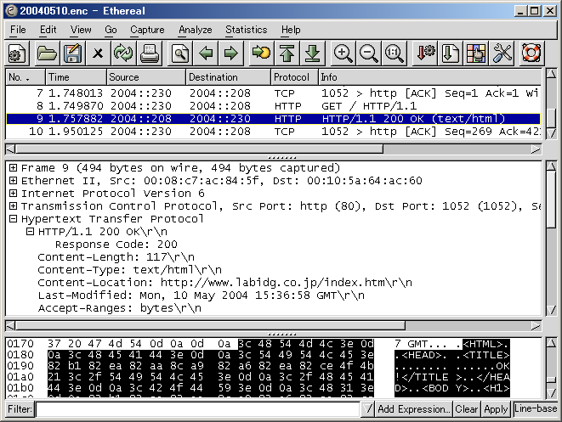Open the find packet tool
The height and width of the screenshot is (422, 562).
[179, 53]
